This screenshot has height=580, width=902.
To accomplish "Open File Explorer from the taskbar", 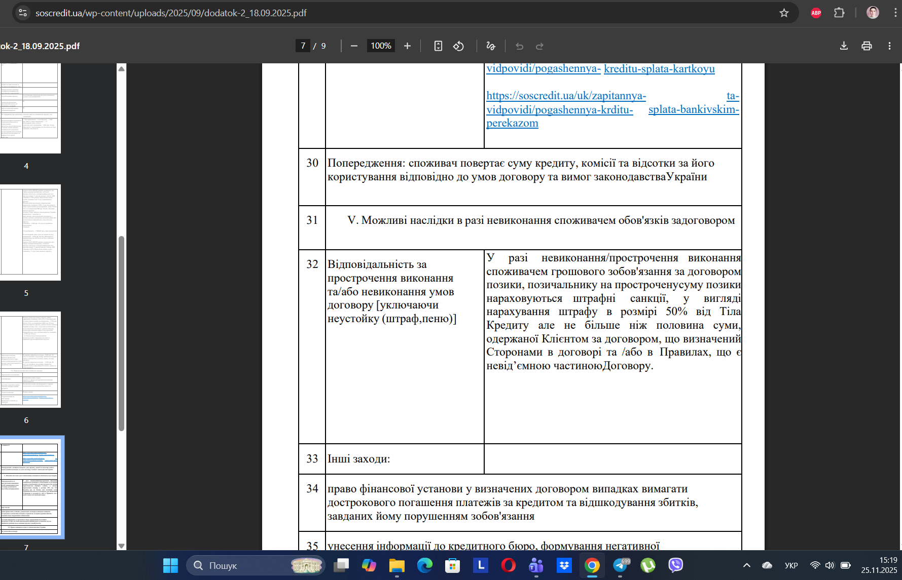I will [397, 565].
